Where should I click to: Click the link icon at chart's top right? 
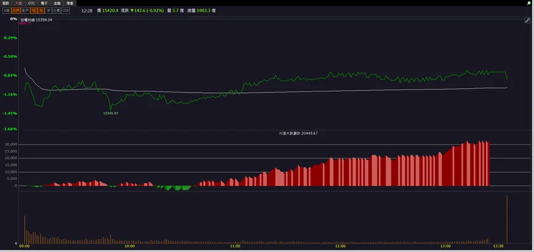tap(527, 20)
